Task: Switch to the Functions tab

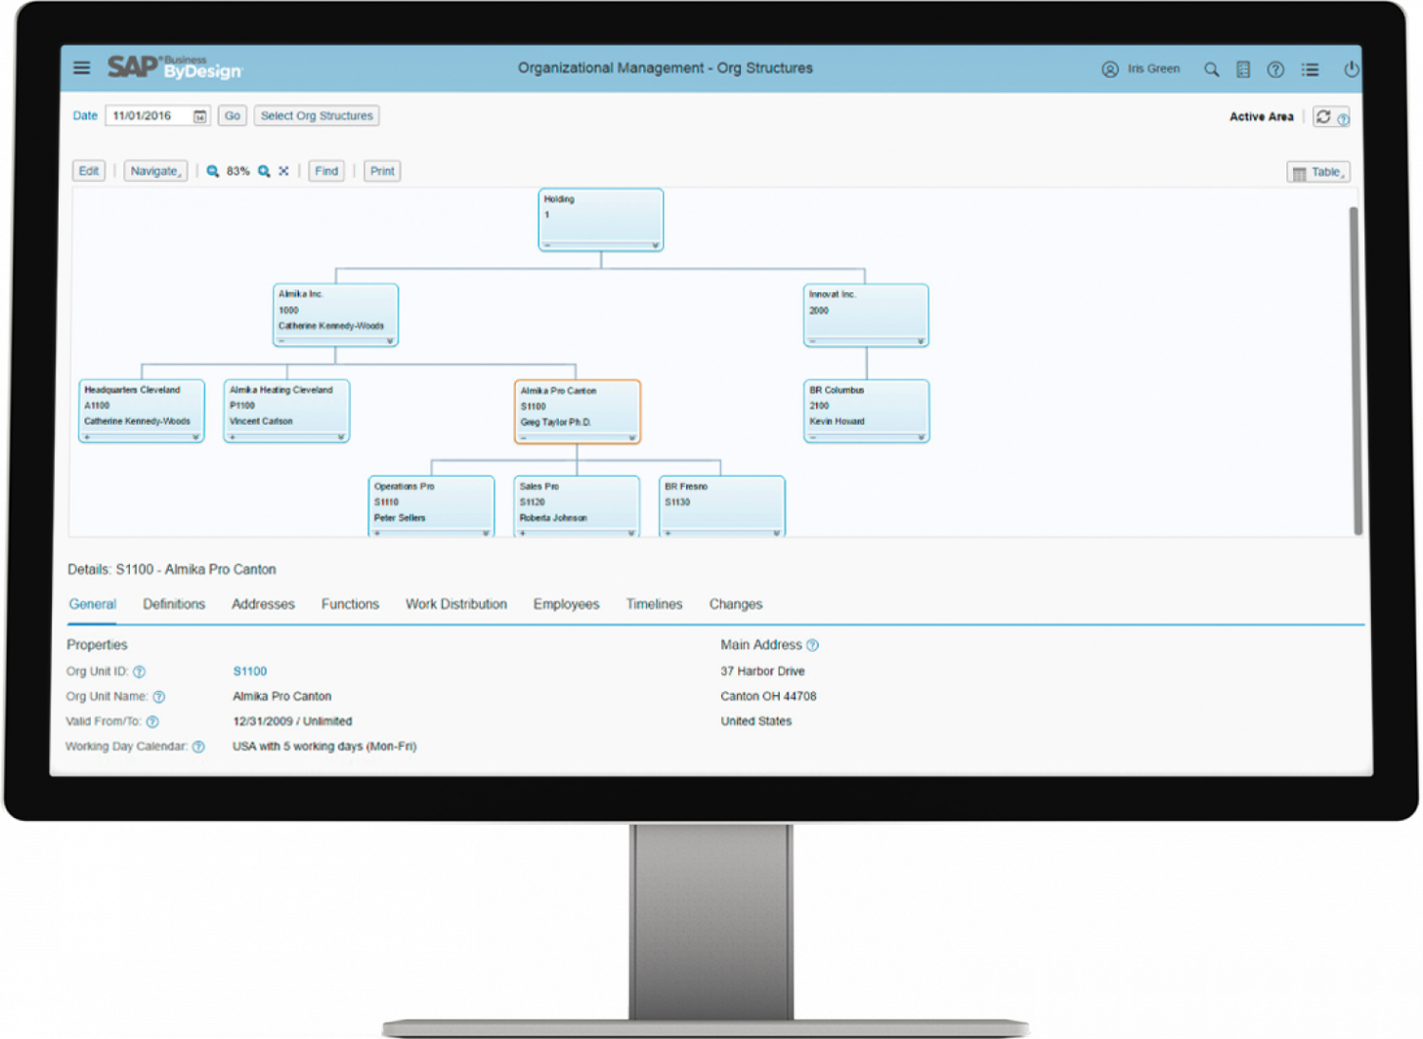Action: tap(350, 604)
